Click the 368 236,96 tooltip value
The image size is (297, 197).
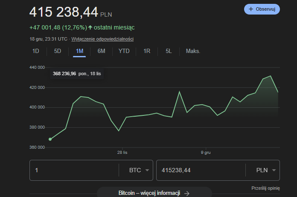point(64,74)
